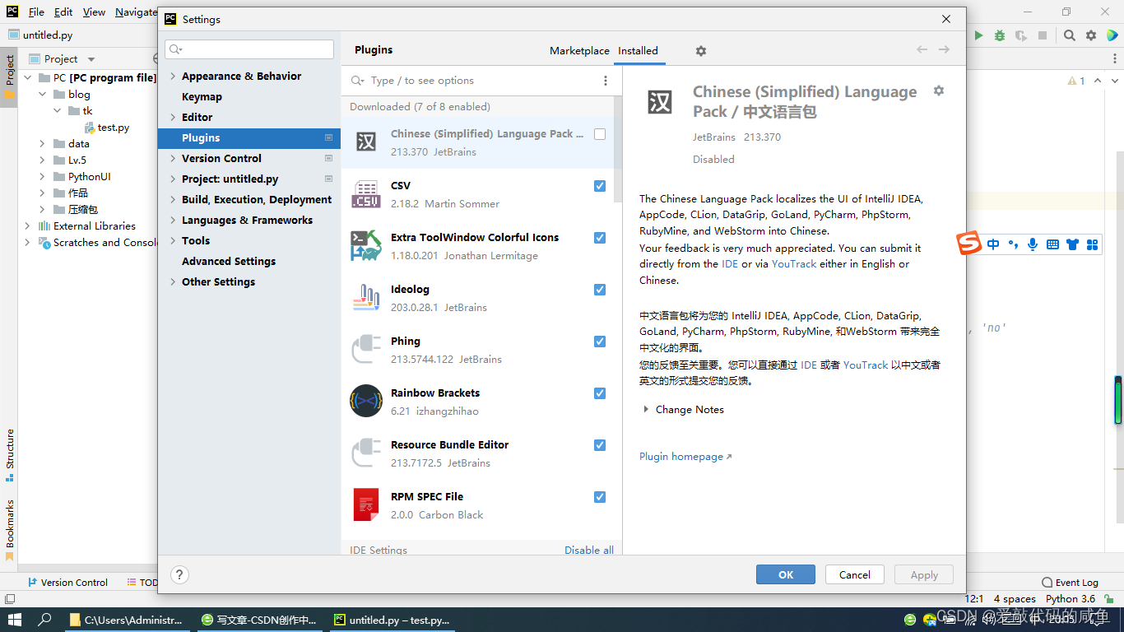The width and height of the screenshot is (1124, 632).
Task: Expand Languages & Frameworks category
Action: (x=172, y=220)
